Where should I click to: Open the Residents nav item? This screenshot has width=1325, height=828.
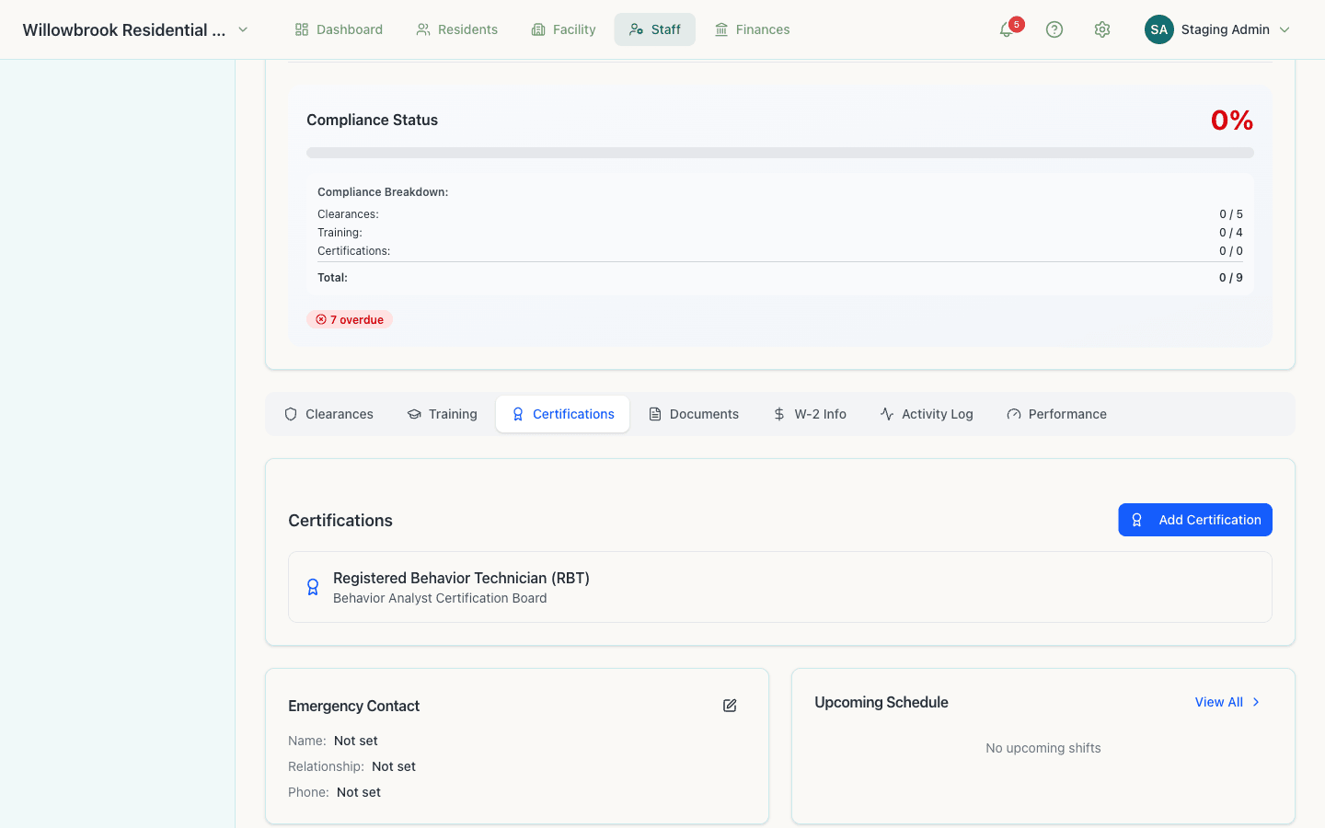[456, 29]
